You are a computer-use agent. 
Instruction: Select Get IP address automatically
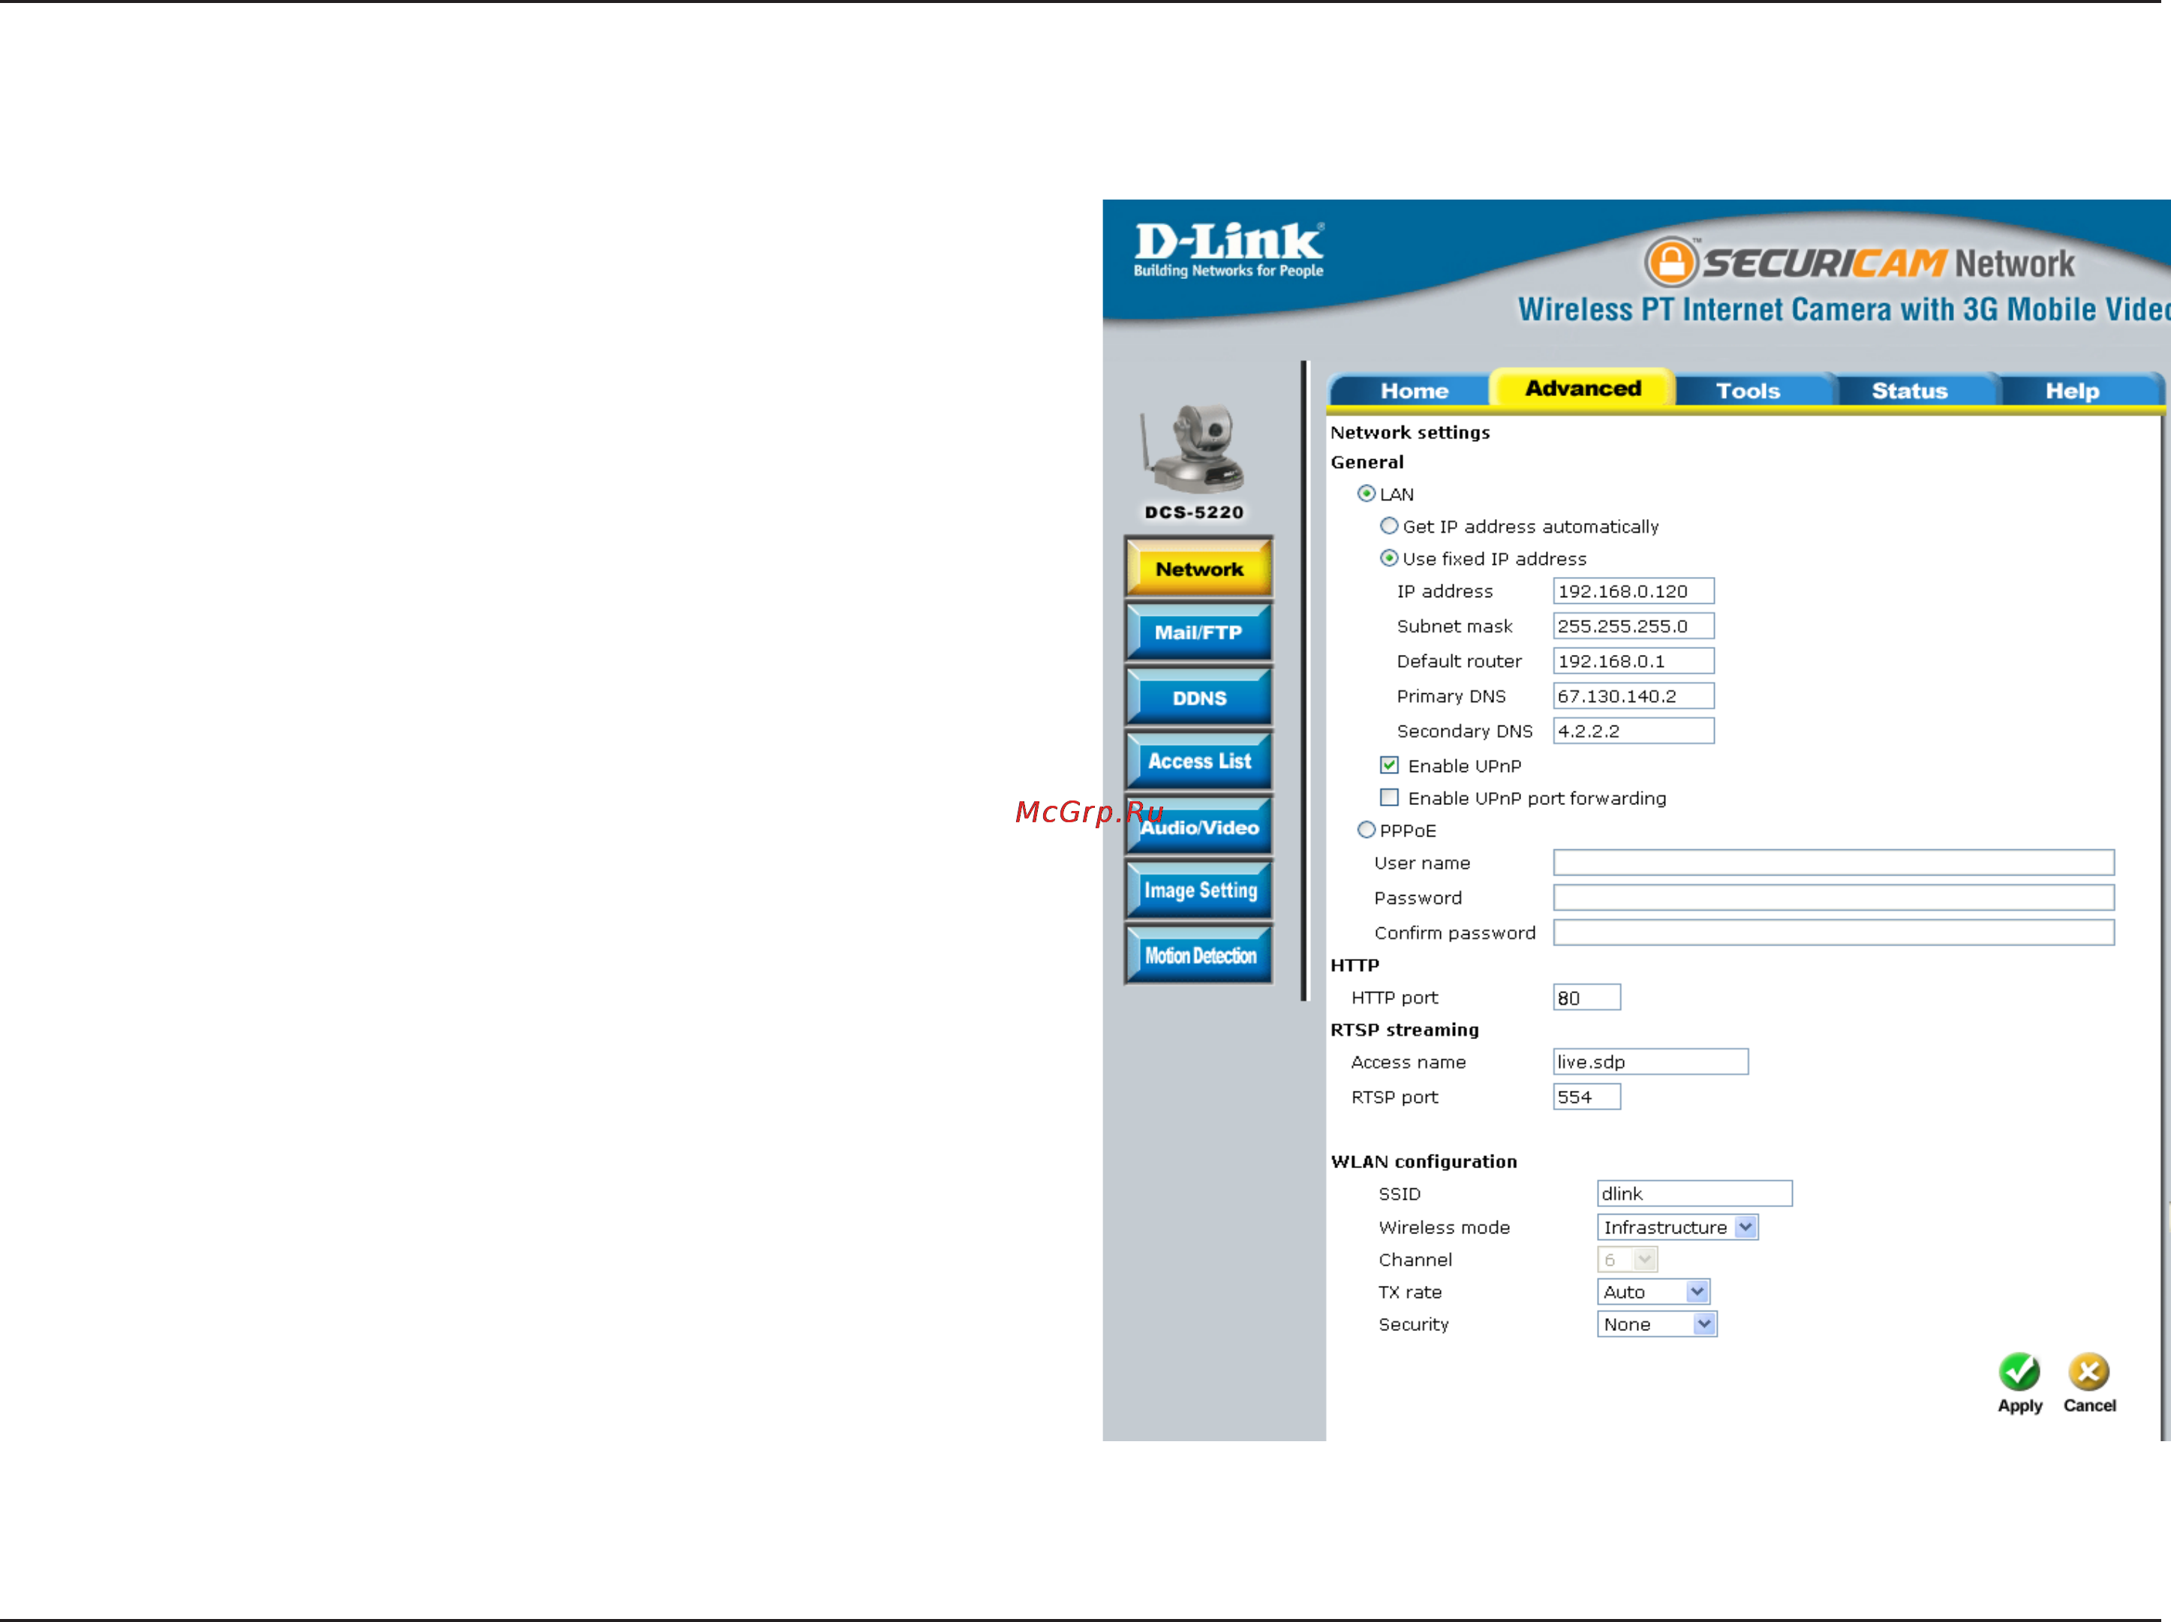coord(1389,526)
